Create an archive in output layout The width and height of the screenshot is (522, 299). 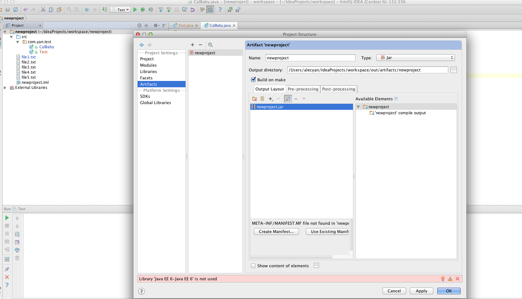pos(262,99)
